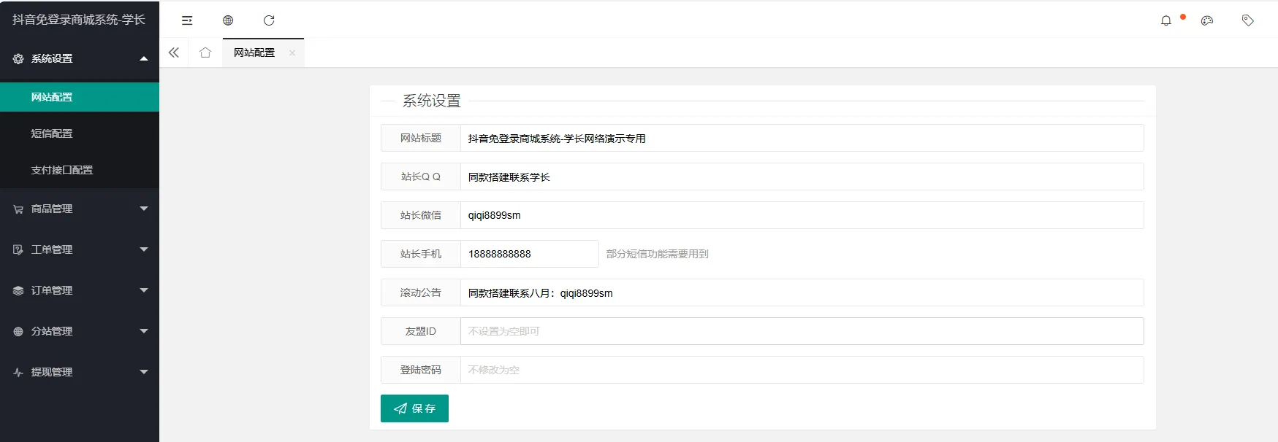
Task: Click hint text 部分短信功能需要用到
Action: 658,254
